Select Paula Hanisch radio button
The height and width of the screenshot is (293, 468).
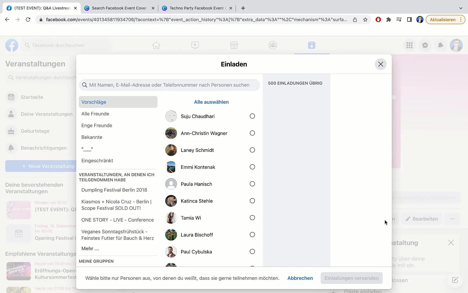tap(252, 184)
